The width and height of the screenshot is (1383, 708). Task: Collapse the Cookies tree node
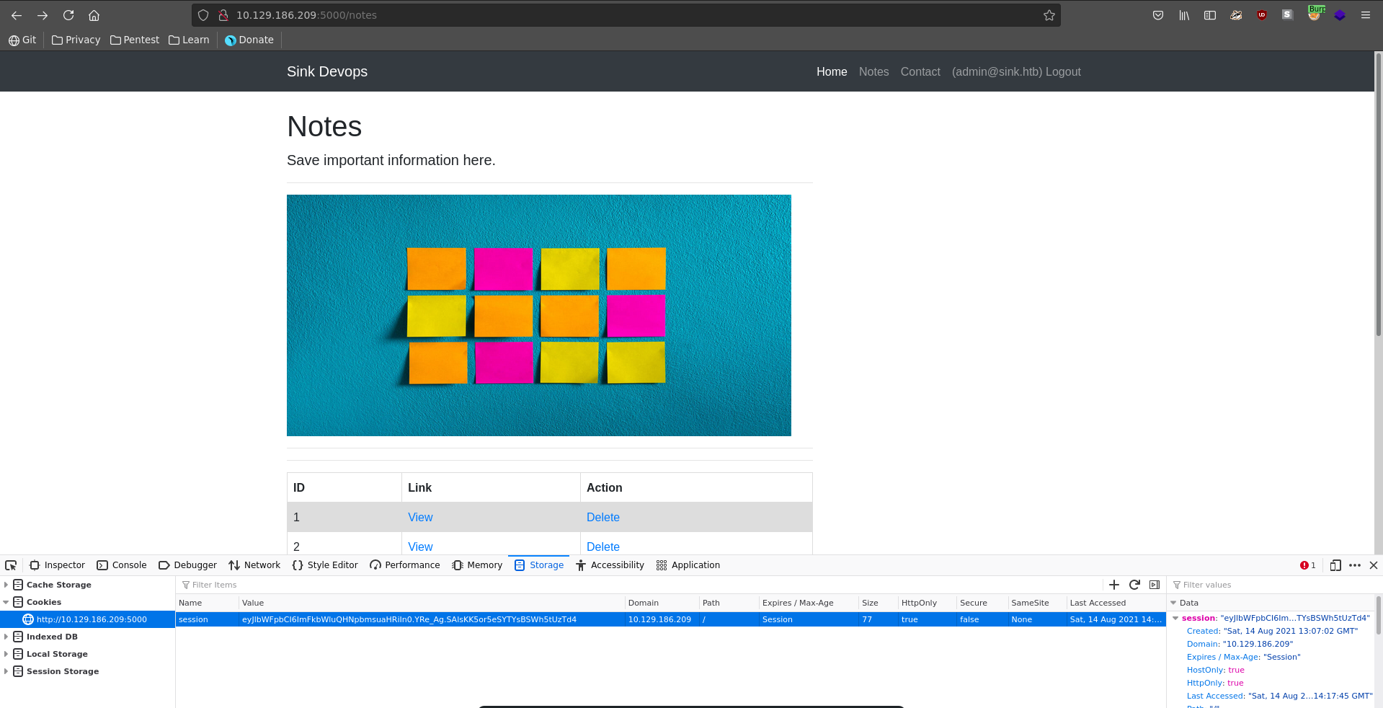click(6, 602)
